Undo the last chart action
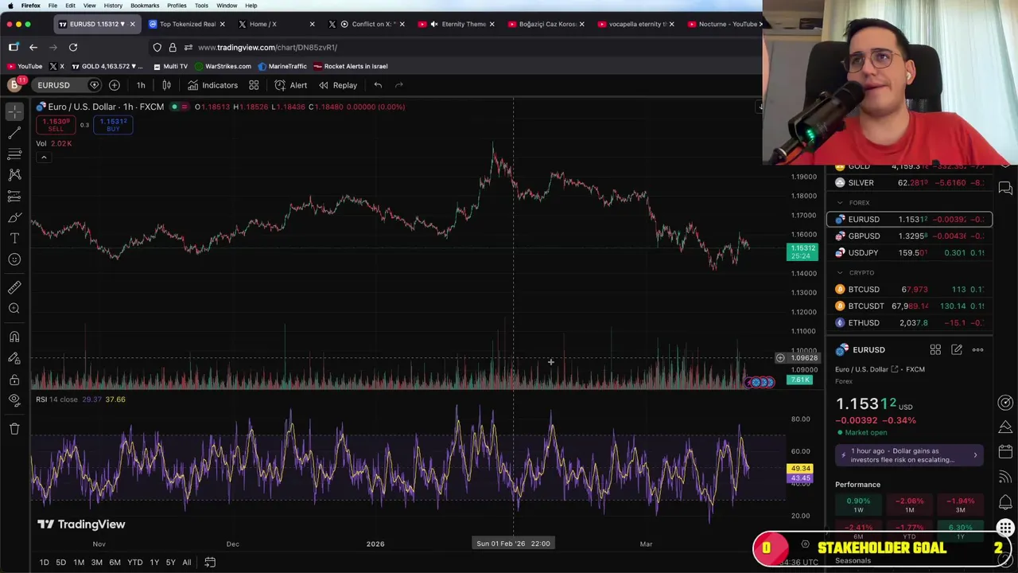 click(378, 85)
